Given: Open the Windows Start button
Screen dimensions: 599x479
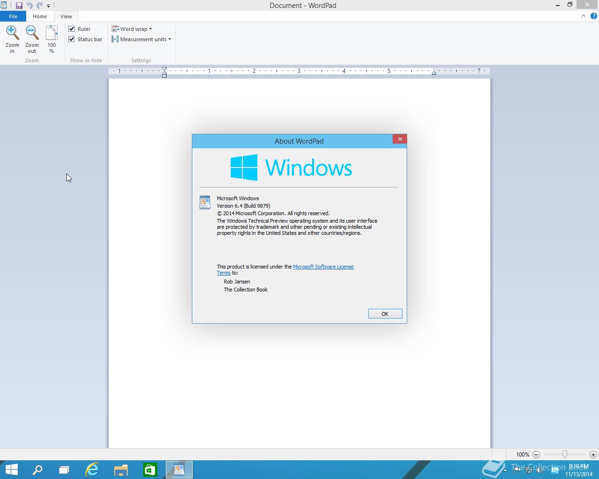Looking at the screenshot, I should point(11,470).
